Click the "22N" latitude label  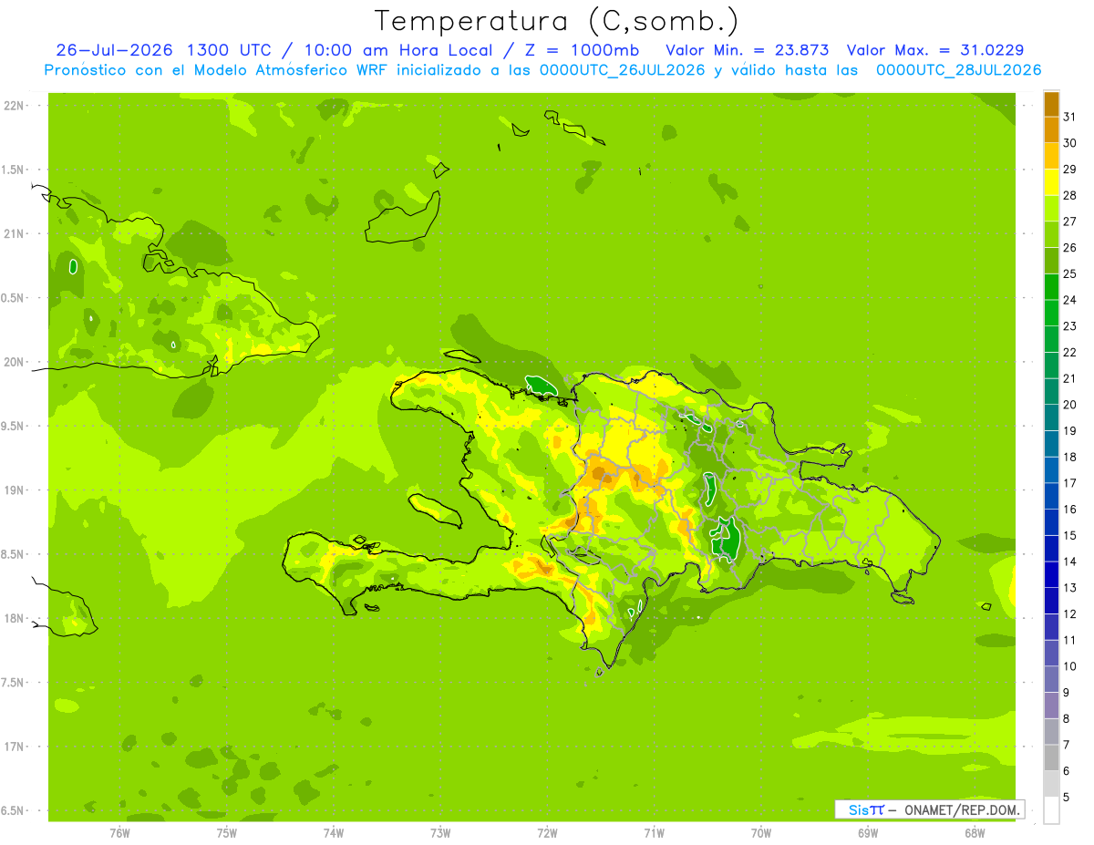[x=14, y=105]
